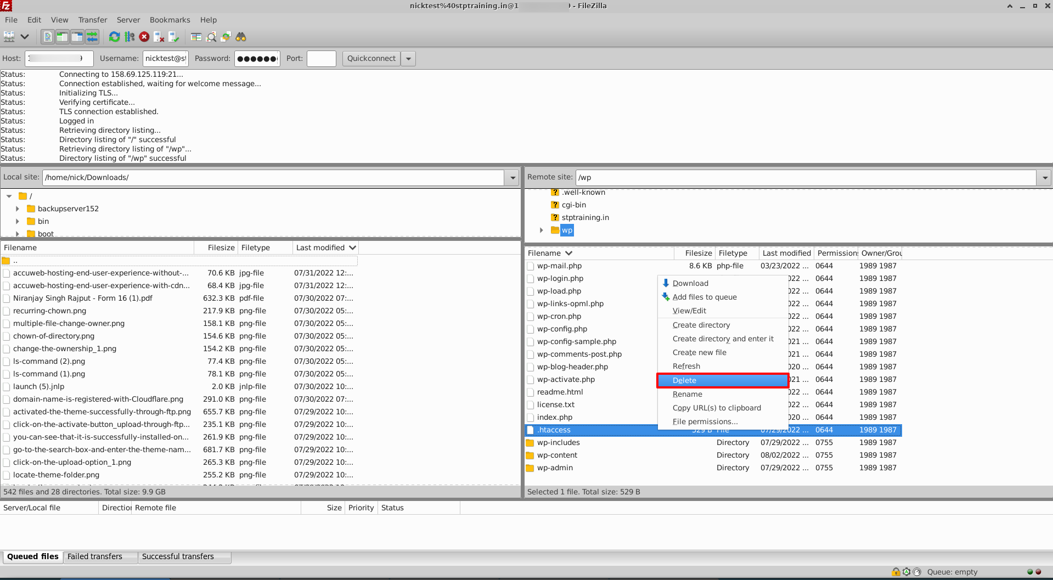
Task: Switch to Failed transfers tab
Action: click(100, 557)
